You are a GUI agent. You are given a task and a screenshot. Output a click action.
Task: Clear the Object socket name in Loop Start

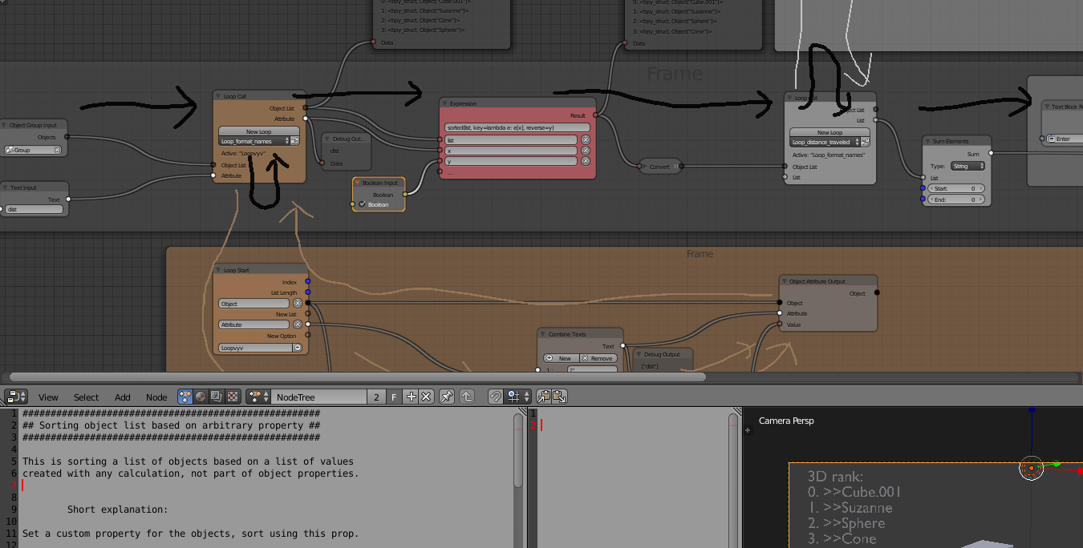point(298,304)
